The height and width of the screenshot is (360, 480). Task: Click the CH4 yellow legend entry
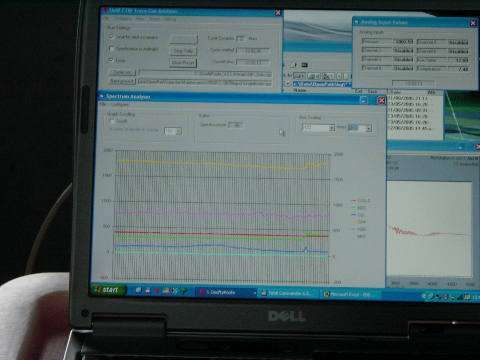click(358, 222)
